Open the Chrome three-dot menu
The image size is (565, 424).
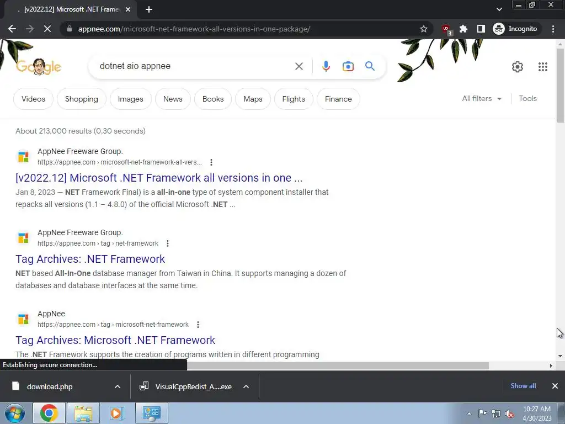coord(553,29)
